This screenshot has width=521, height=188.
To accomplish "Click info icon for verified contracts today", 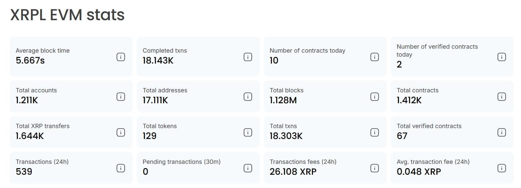I will pos(502,57).
